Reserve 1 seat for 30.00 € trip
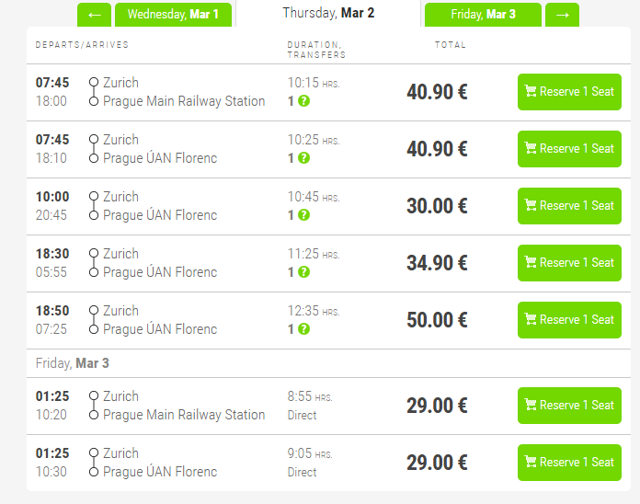 coord(569,206)
